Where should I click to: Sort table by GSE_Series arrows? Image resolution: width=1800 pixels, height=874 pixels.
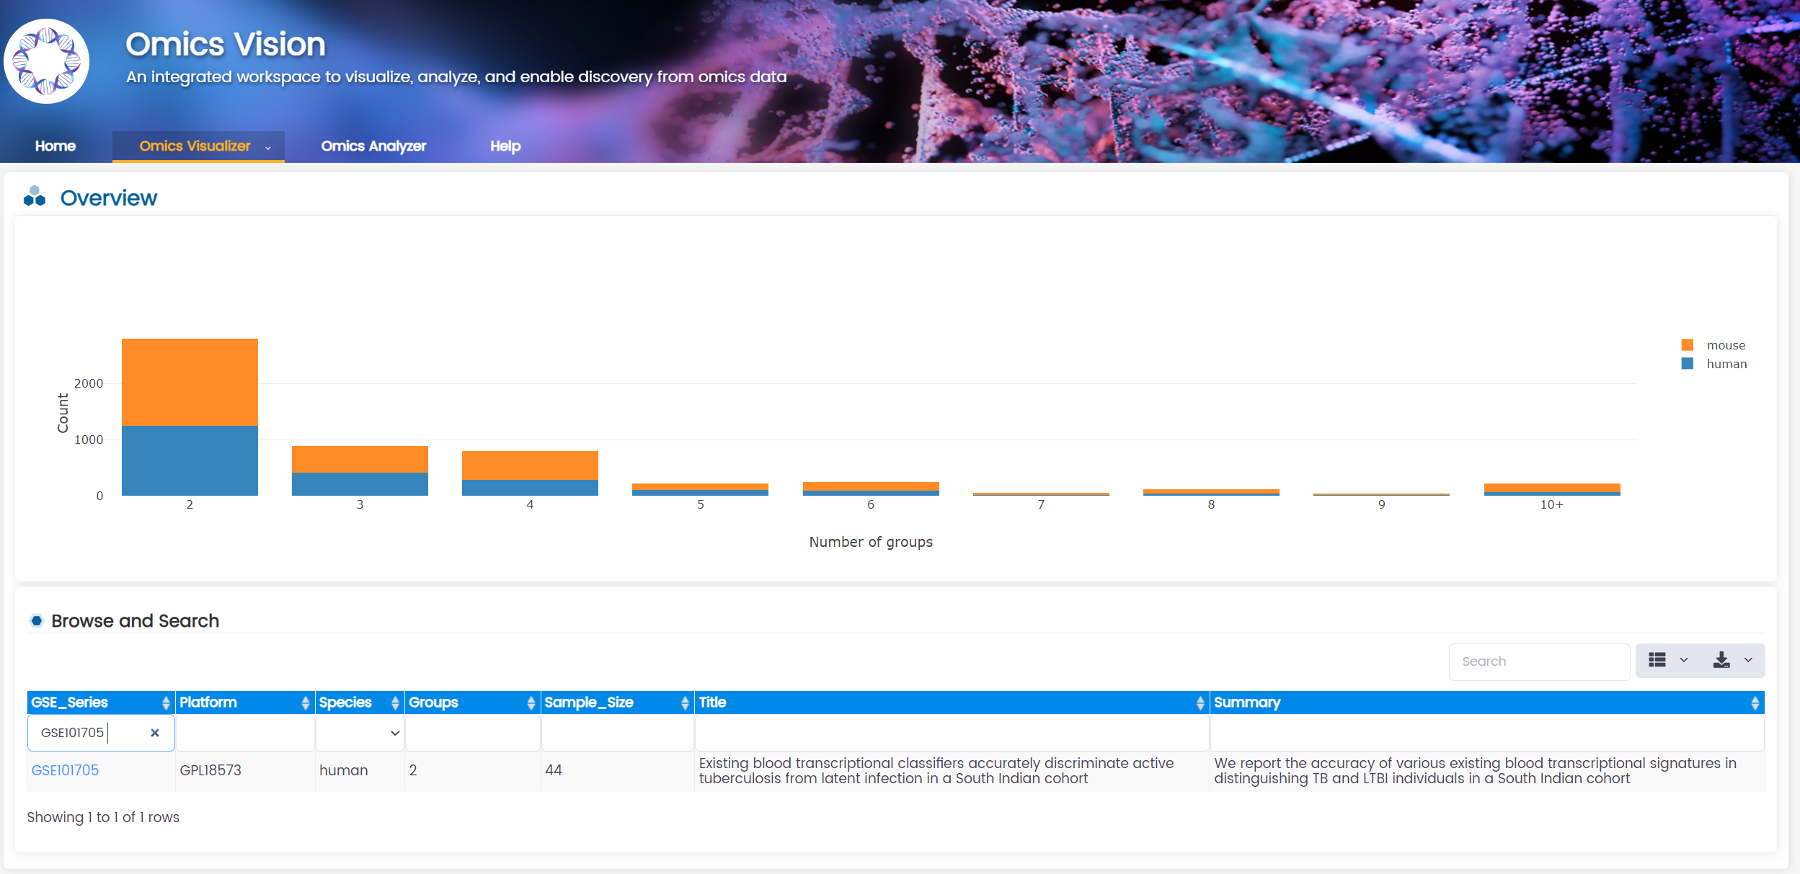tap(166, 703)
